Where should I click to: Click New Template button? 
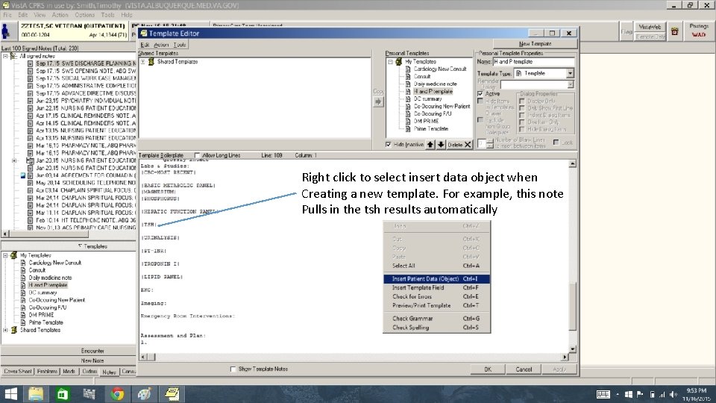535,44
